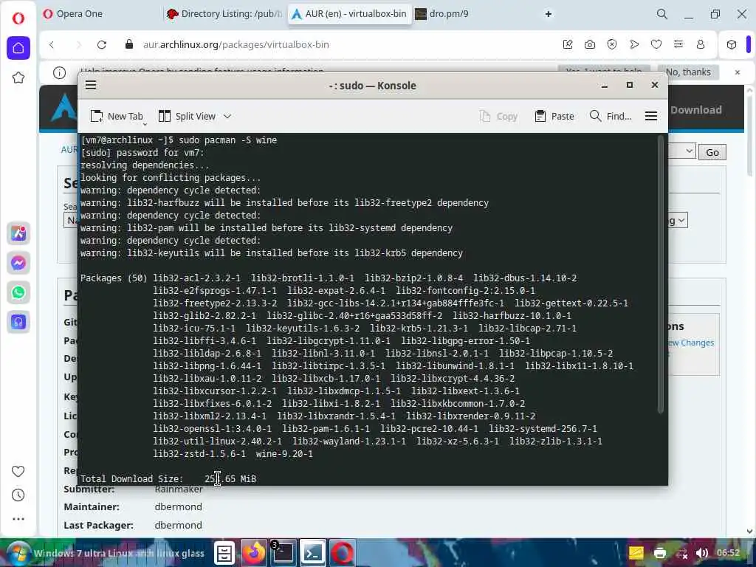Dismiss the Opera info bar with X

(x=738, y=72)
